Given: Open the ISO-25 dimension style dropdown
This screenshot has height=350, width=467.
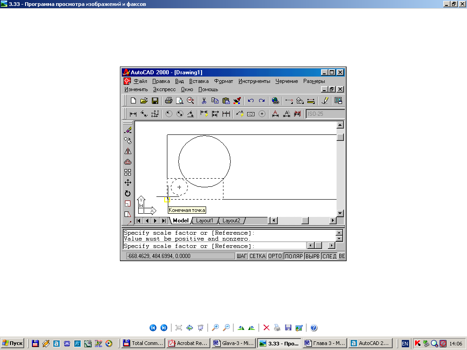Looking at the screenshot, I should tap(325, 114).
